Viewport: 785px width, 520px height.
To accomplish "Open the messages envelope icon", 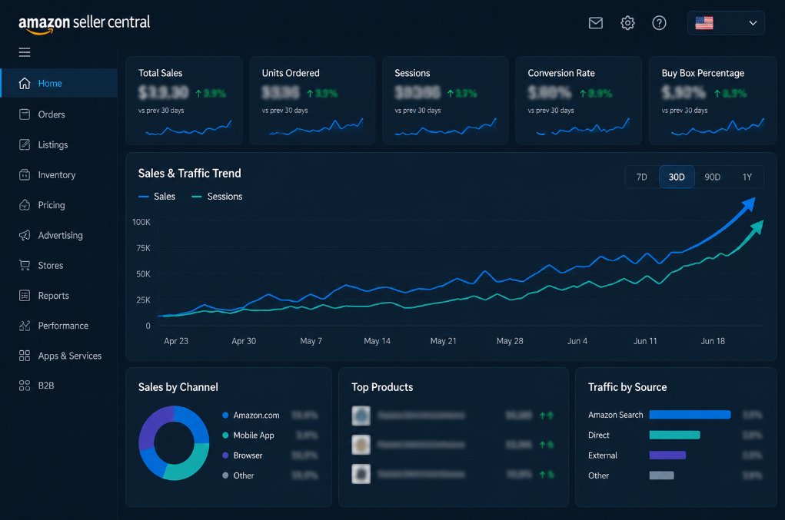I will (595, 23).
